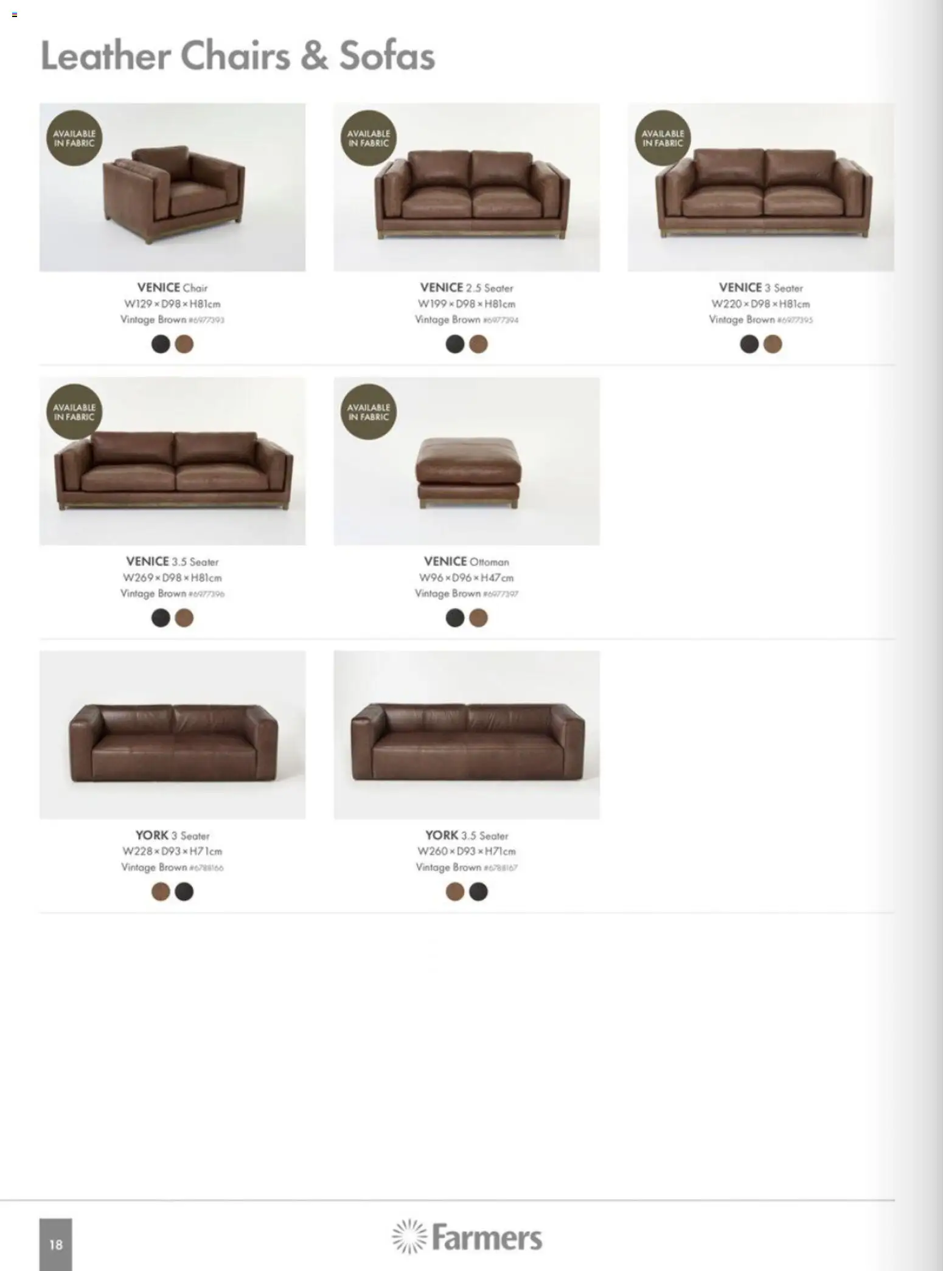Pick the brown swatch under Venice 3.5 Seater
This screenshot has width=943, height=1271.
tap(184, 618)
